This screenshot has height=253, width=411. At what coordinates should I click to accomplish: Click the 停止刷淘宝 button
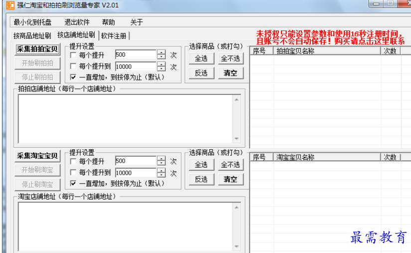37,185
